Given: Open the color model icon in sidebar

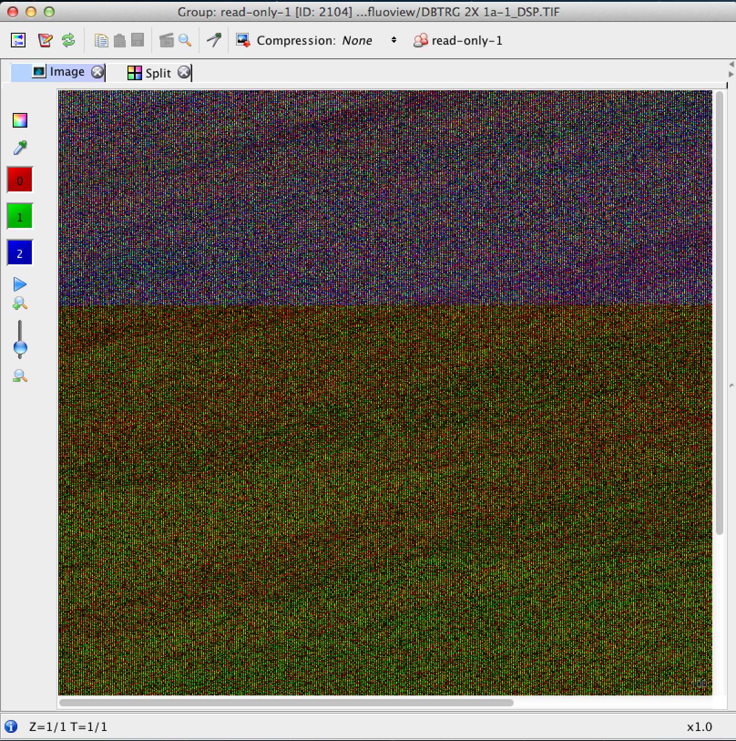Looking at the screenshot, I should (20, 120).
